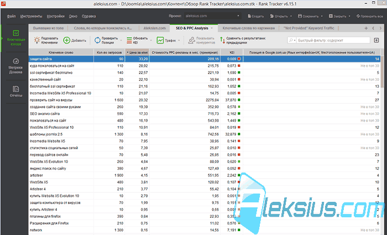Screen dimensions: 387x235
Task: Open the Проект aleksius.com dropdown
Action: pyautogui.click(x=213, y=16)
